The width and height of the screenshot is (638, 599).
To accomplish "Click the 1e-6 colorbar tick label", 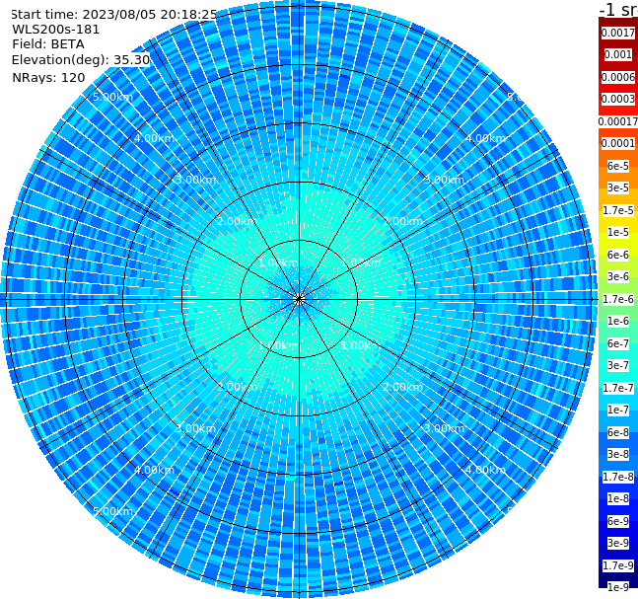I will (618, 322).
